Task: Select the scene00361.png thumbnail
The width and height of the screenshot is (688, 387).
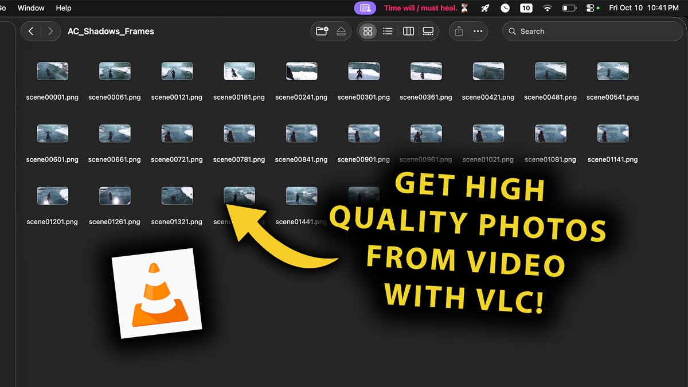Action: 426,71
